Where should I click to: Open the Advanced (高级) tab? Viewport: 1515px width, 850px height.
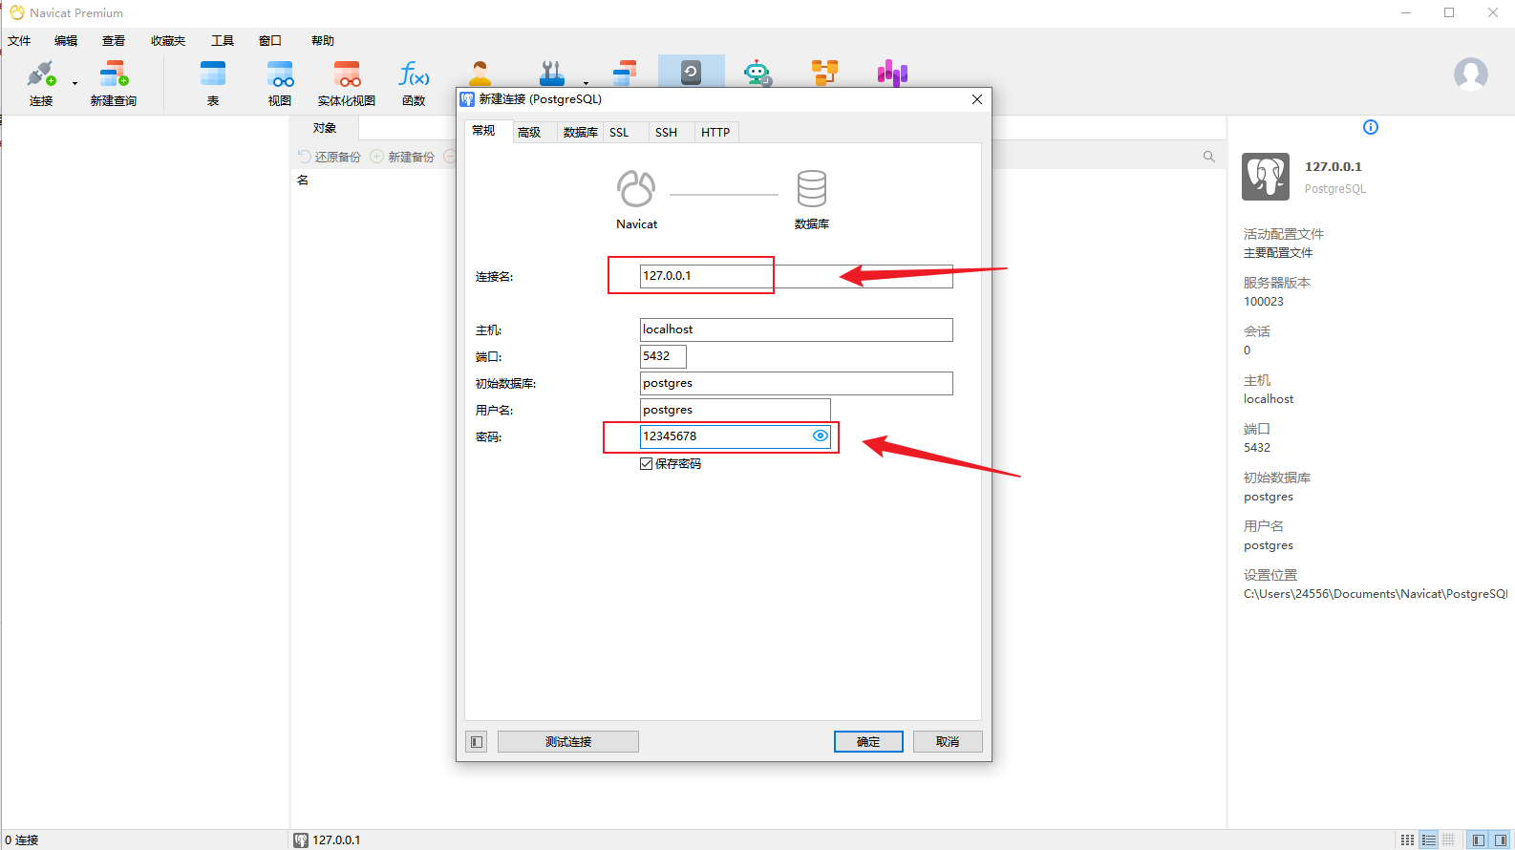coord(529,133)
